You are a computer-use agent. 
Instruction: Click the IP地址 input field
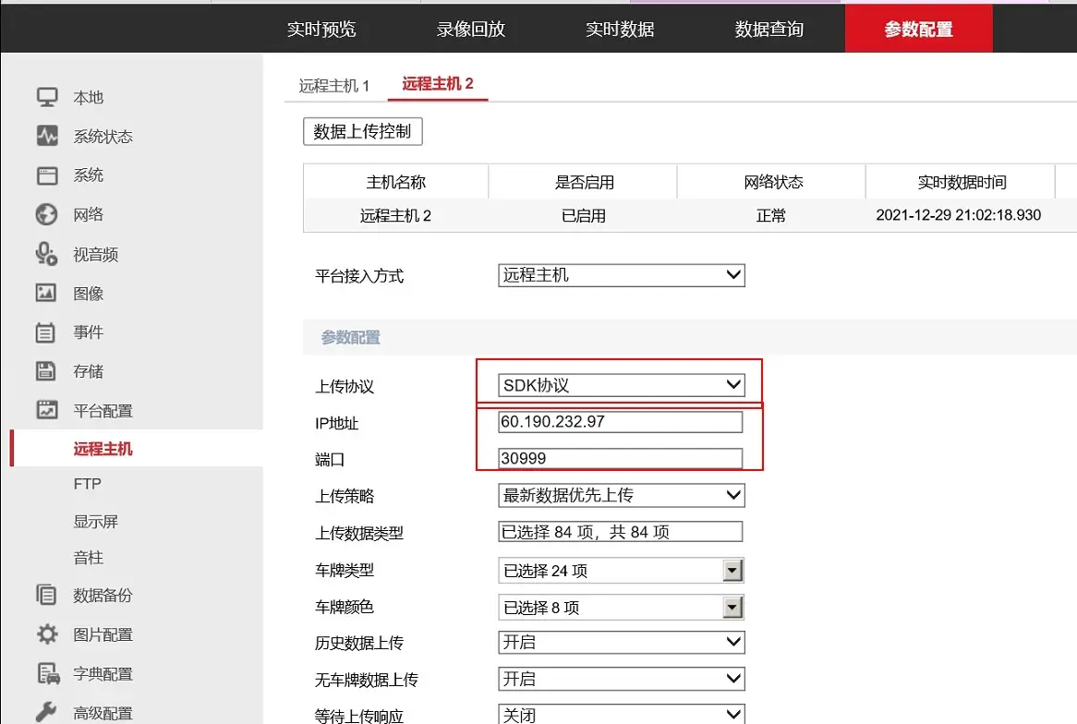coord(620,422)
